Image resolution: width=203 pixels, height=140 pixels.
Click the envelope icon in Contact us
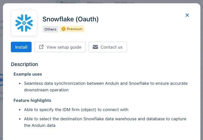tap(95, 47)
